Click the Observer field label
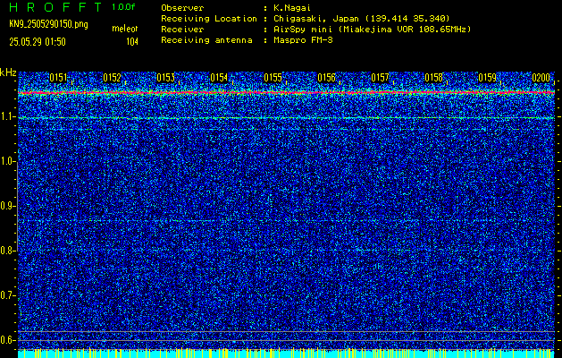Viewport: 562px width, 358px height. click(182, 8)
